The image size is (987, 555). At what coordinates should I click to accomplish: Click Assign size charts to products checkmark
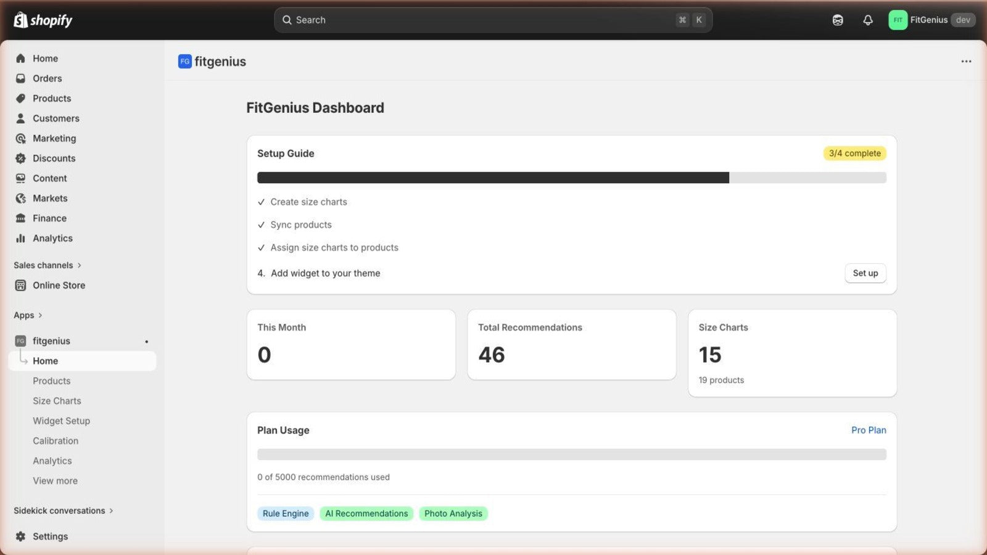(x=262, y=248)
